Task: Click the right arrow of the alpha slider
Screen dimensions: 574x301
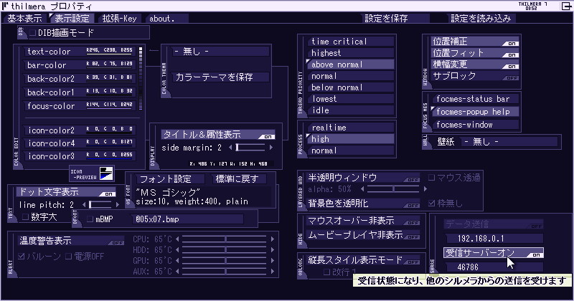Action: pos(425,189)
